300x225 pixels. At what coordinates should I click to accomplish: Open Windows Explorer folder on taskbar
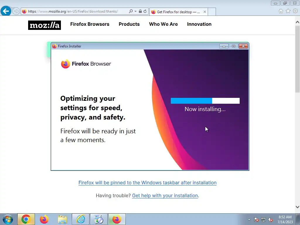pos(62,219)
